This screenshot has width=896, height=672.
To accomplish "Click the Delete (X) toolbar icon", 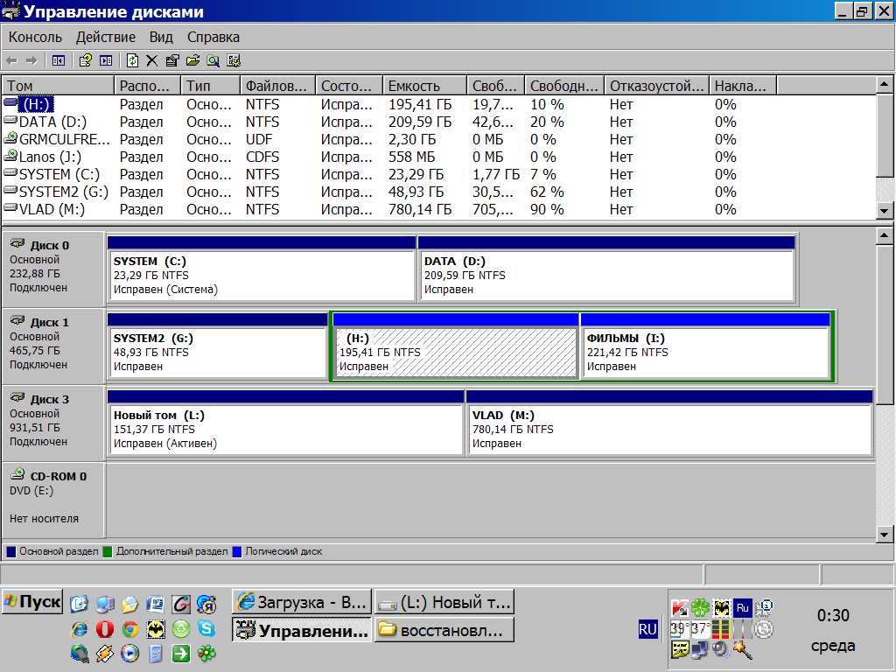I will point(152,60).
